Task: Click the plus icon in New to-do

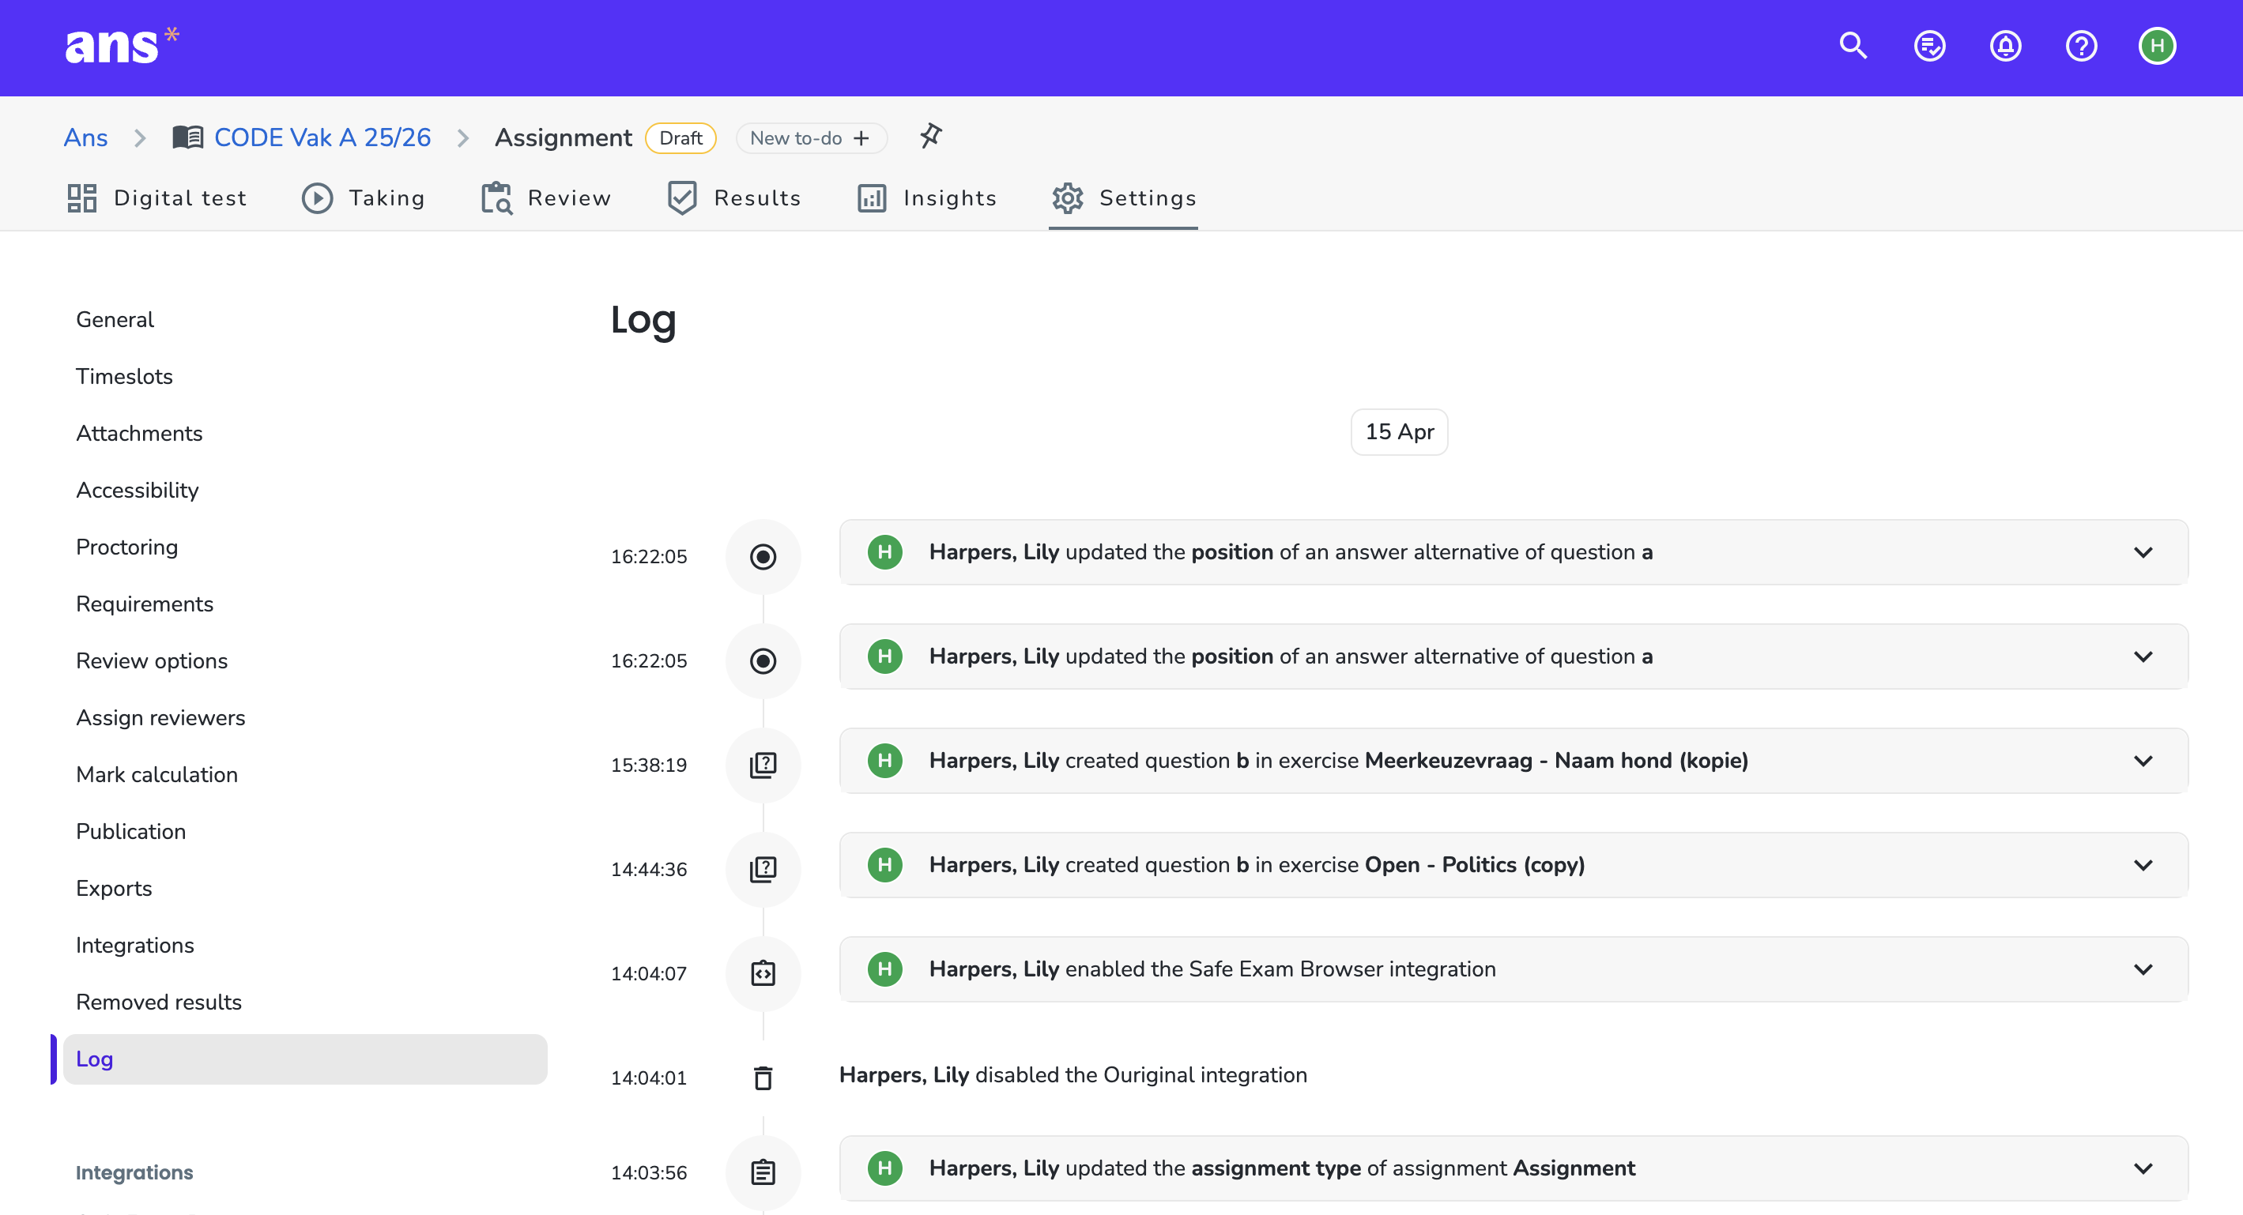Action: click(861, 138)
